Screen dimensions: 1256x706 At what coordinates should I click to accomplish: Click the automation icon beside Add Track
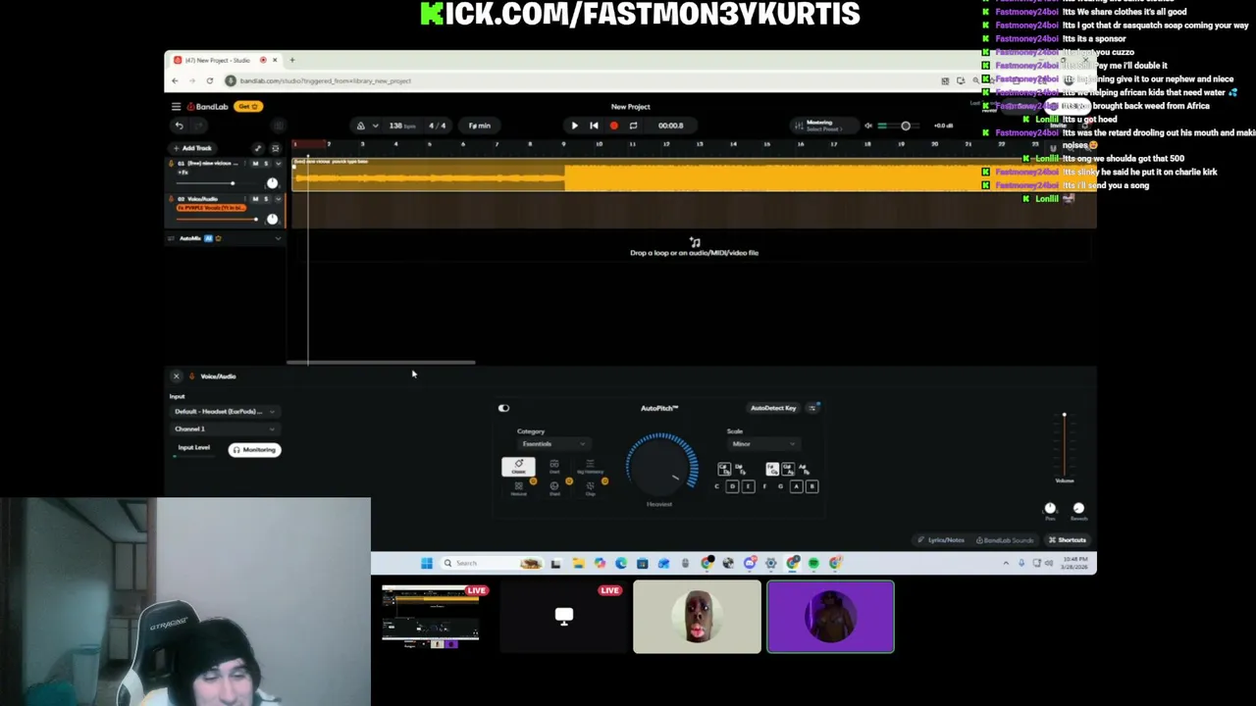pos(258,148)
